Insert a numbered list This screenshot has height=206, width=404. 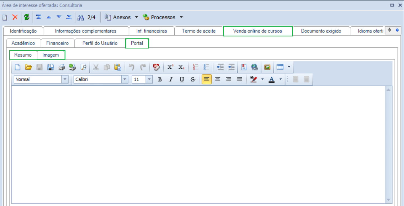tap(195, 67)
